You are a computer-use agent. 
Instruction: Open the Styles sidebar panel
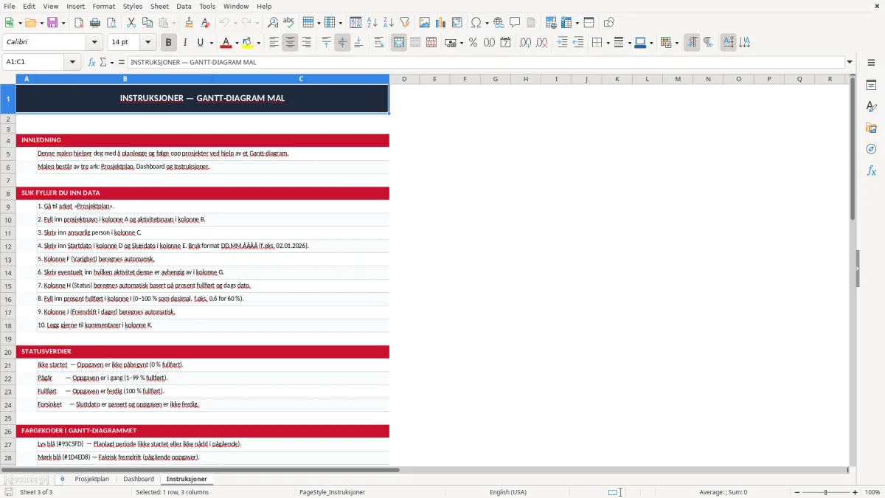(x=871, y=107)
